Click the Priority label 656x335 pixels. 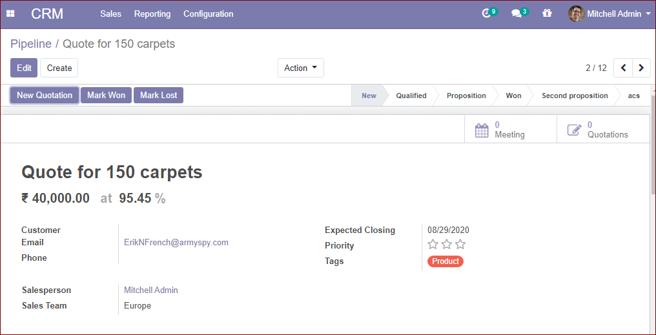[x=339, y=245]
